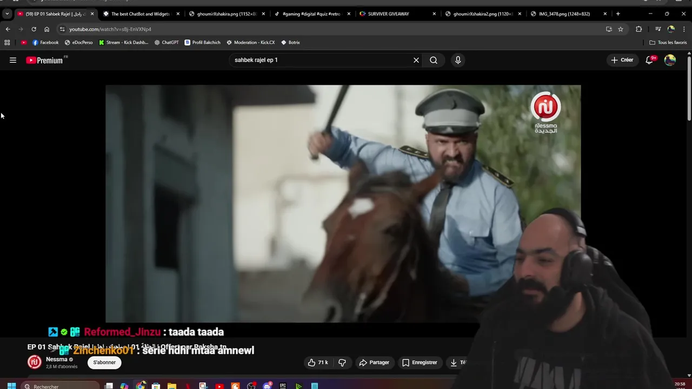Install app icon in address bar

(609, 29)
